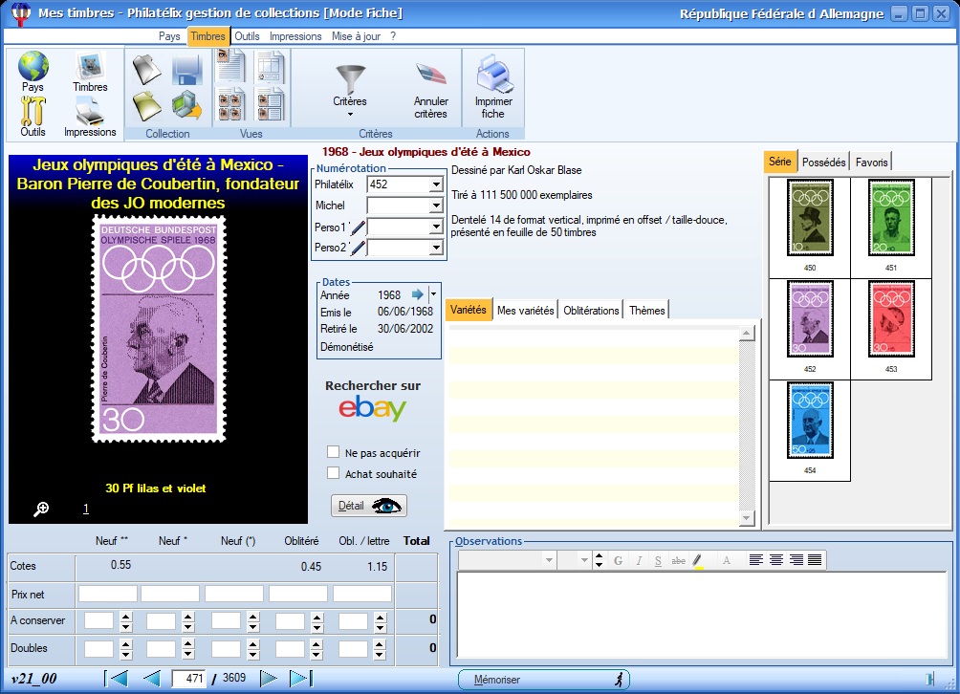The height and width of the screenshot is (694, 960).
Task: Select blue stamp 454 thumbnail
Action: (809, 421)
